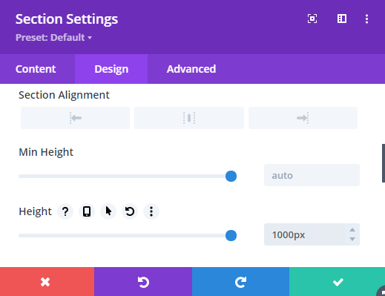Increase Height with the stepper up arrow
The width and height of the screenshot is (385, 296).
[352, 230]
